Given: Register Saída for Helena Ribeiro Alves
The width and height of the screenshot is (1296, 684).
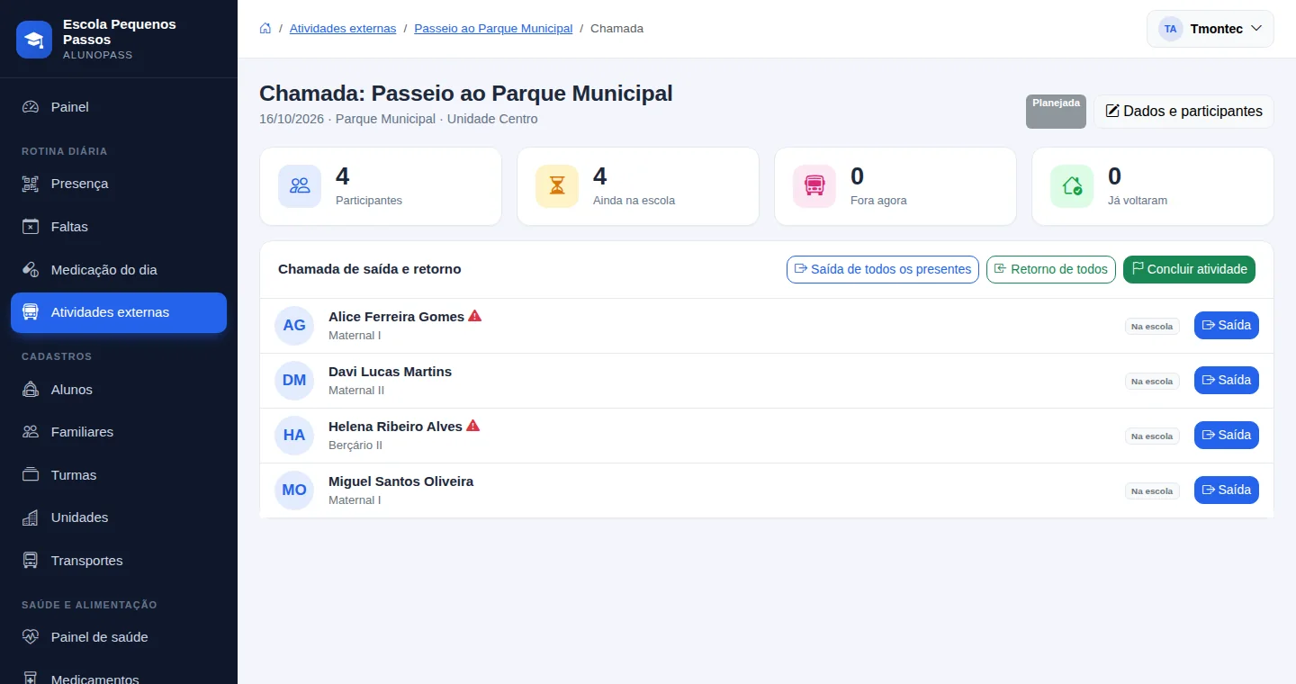Looking at the screenshot, I should pyautogui.click(x=1227, y=436).
